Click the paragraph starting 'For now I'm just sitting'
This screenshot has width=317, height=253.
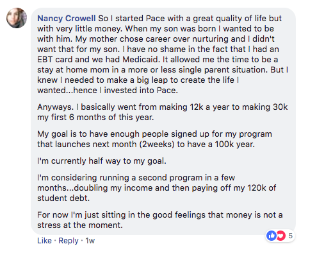tap(160, 220)
